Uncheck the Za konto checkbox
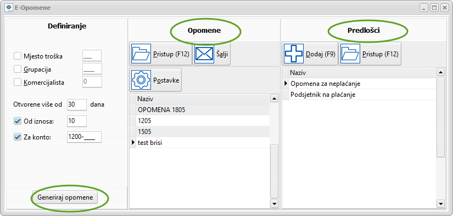Screen dimensions: 453x216 tap(18, 137)
